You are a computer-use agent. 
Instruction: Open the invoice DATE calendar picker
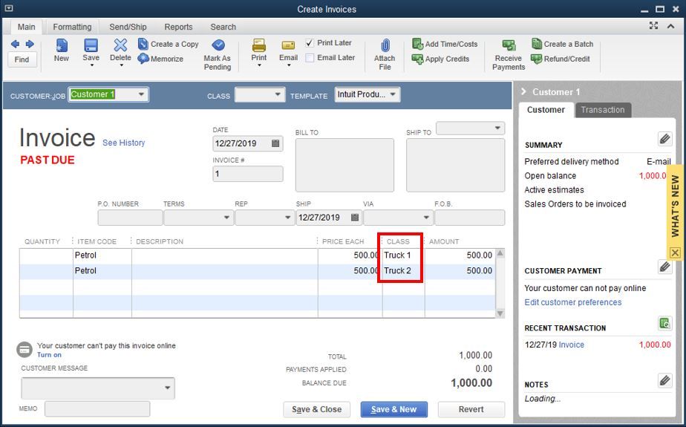point(275,143)
